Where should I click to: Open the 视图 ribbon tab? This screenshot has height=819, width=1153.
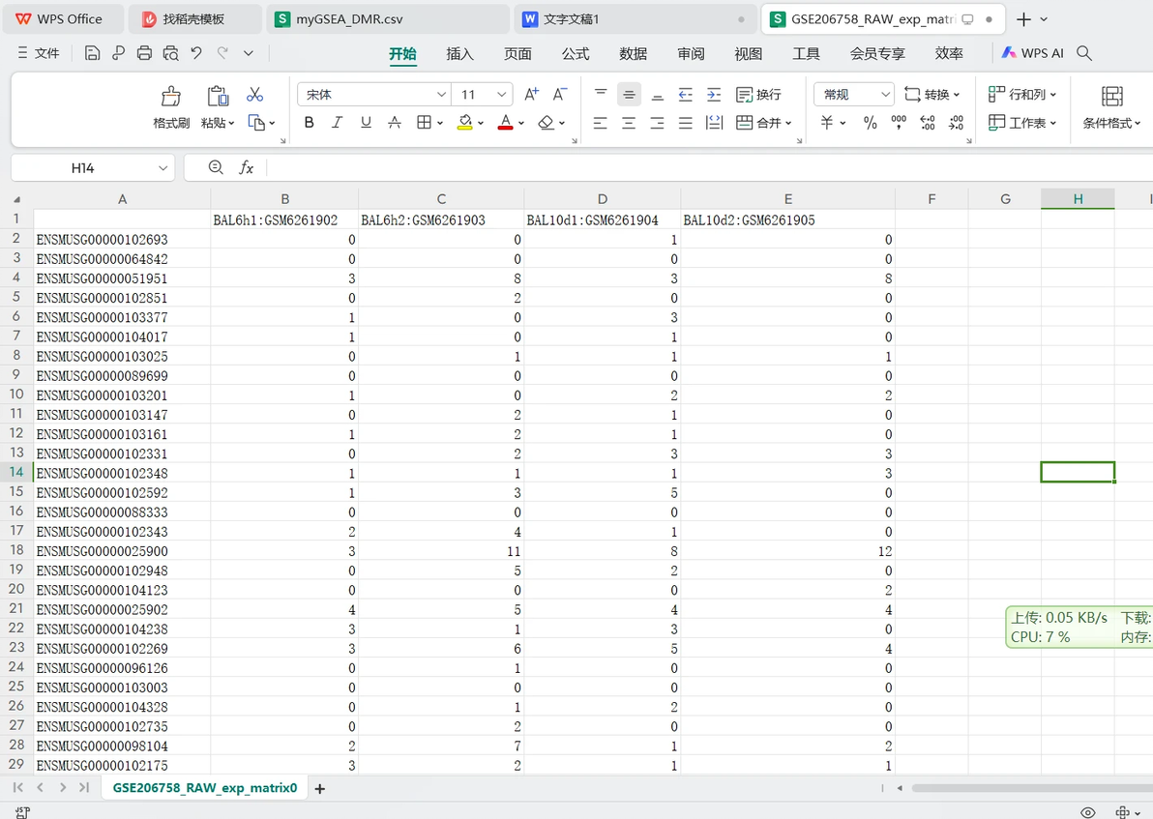tap(749, 54)
